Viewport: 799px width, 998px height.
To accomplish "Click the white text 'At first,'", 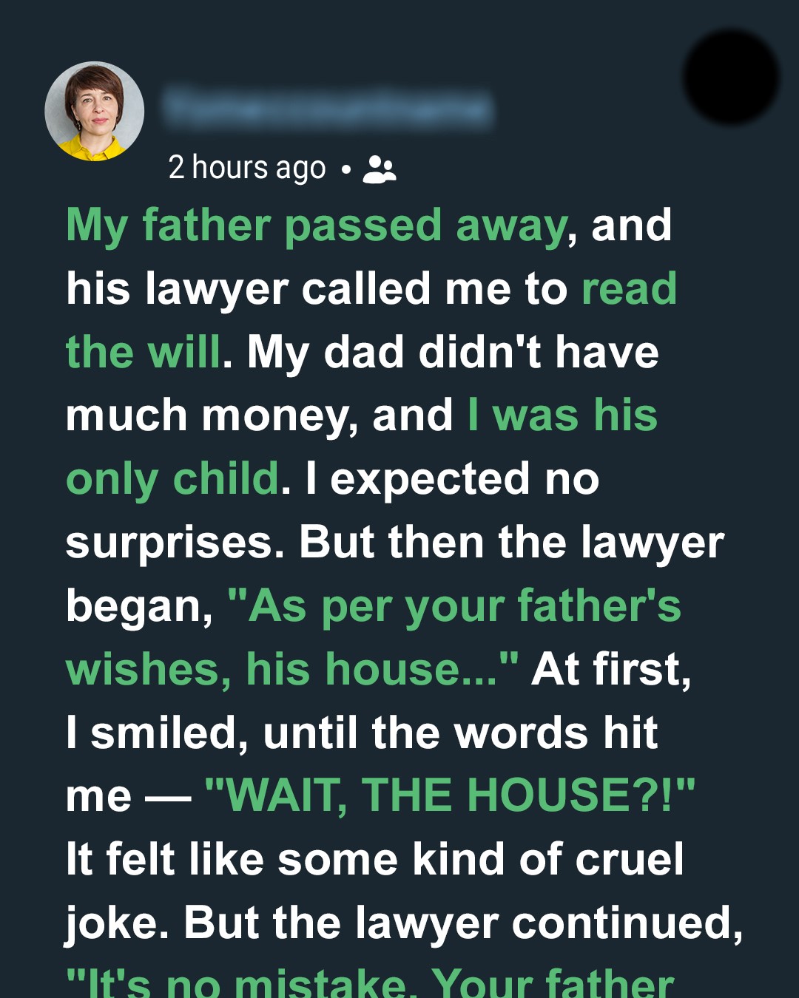I will 611,670.
